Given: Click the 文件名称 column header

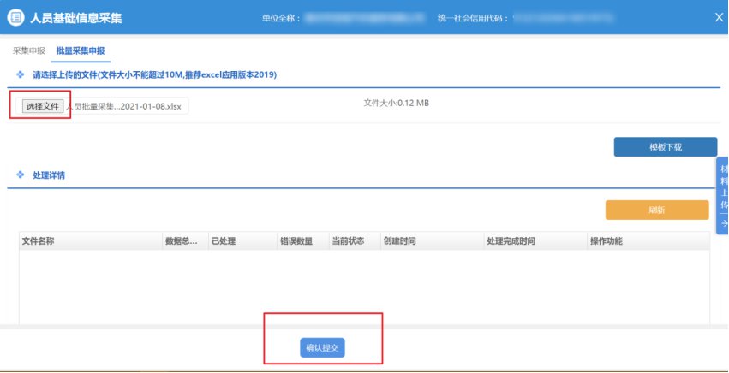Looking at the screenshot, I should point(39,241).
